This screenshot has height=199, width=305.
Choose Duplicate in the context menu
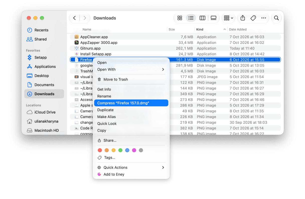click(131, 110)
